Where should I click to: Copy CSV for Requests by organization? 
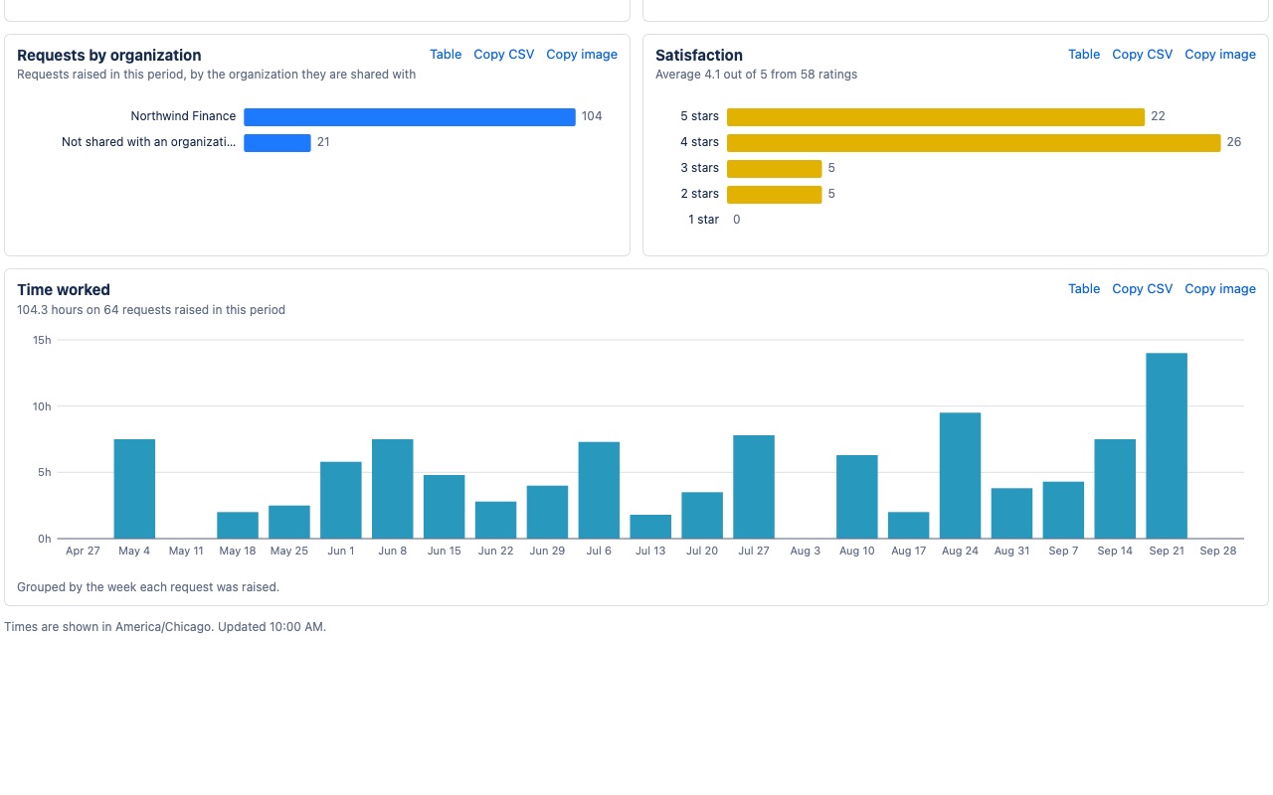point(504,55)
